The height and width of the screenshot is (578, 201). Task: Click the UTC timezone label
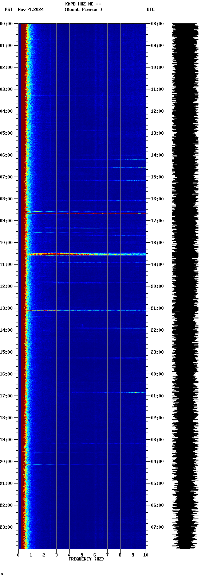click(x=151, y=9)
